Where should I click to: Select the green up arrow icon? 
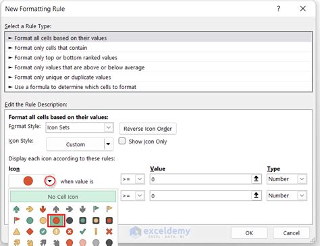pyautogui.click(x=16, y=210)
